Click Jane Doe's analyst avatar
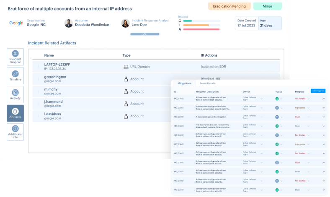This screenshot has height=197, width=330. pos(125,23)
